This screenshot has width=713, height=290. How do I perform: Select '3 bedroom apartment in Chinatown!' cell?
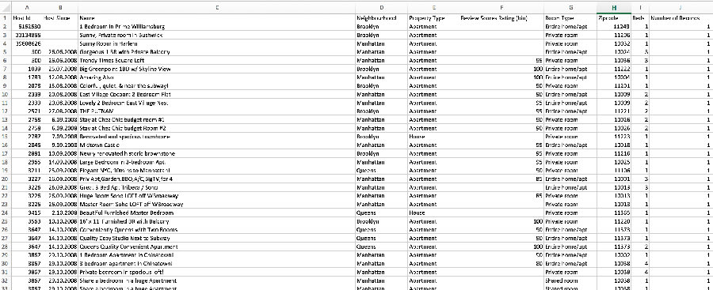[x=217, y=264]
